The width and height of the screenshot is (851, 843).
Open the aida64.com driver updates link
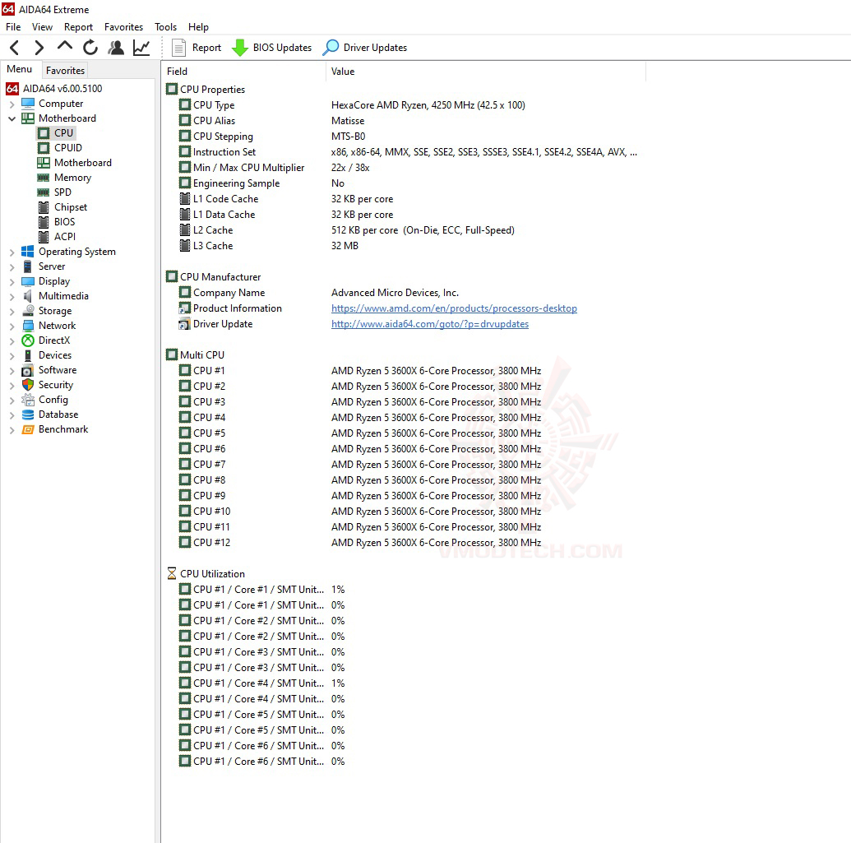[x=430, y=324]
